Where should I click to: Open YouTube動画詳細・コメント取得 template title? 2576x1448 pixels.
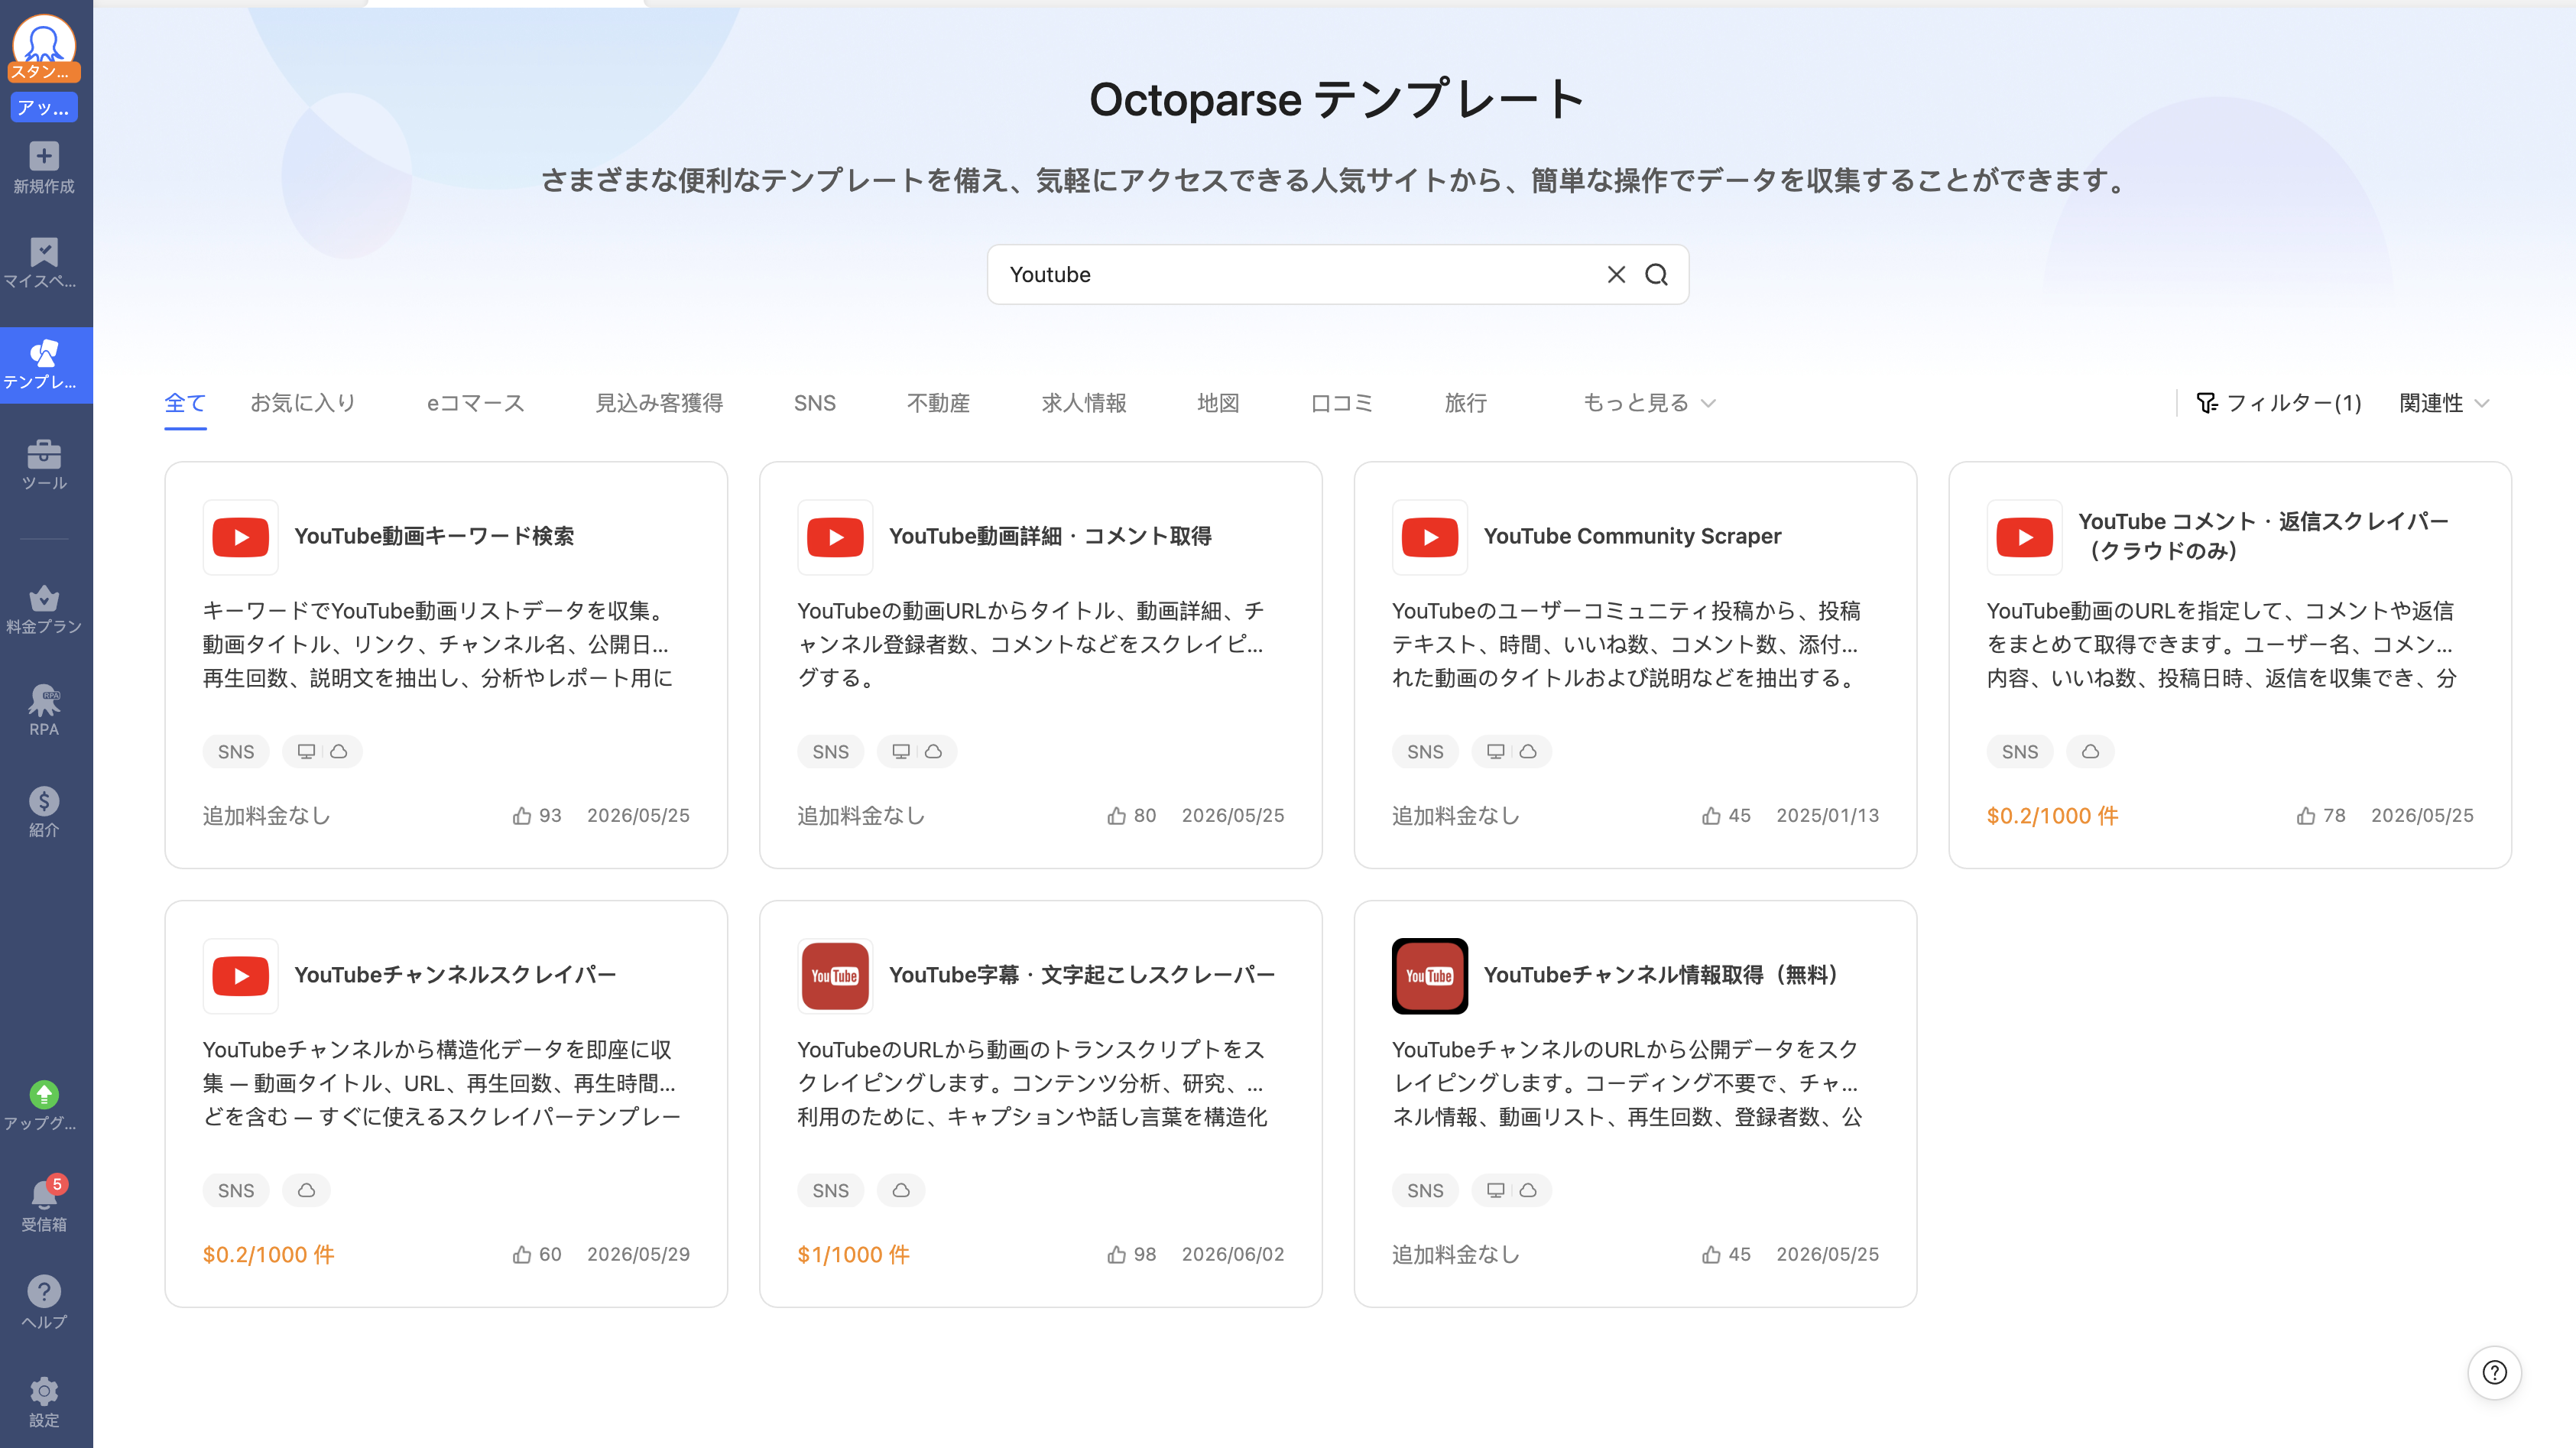coord(1050,536)
